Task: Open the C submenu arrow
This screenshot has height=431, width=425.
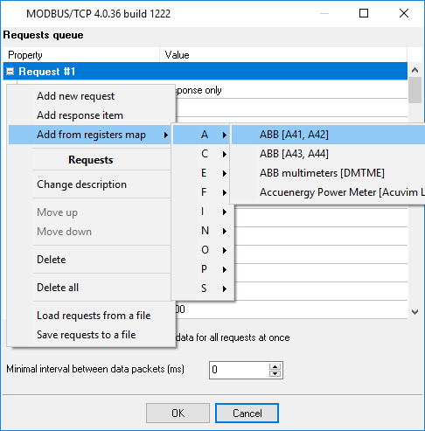Action: [x=224, y=154]
